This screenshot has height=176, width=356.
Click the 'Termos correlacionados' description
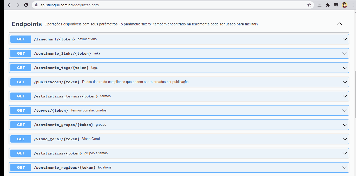(89, 110)
